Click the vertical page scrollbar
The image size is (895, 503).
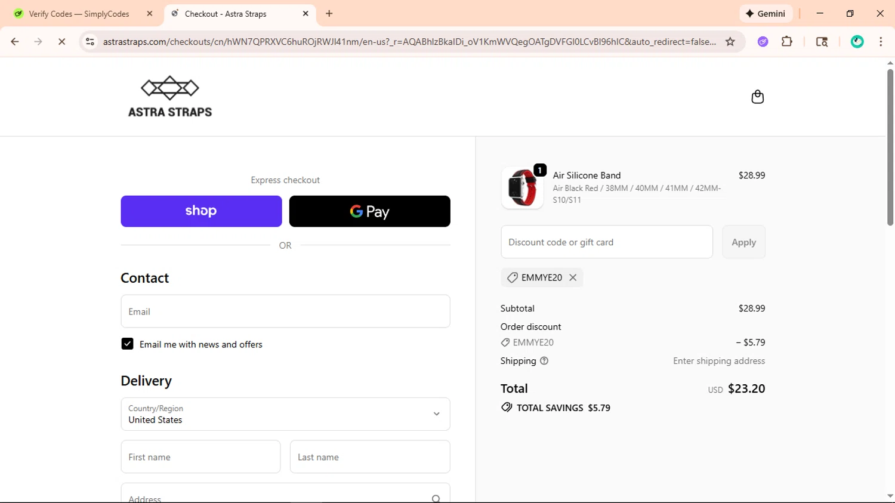pyautogui.click(x=890, y=147)
